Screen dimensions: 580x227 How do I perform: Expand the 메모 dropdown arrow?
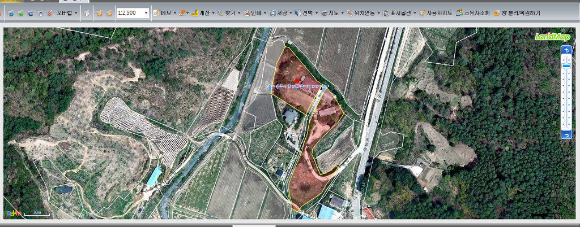pos(174,12)
